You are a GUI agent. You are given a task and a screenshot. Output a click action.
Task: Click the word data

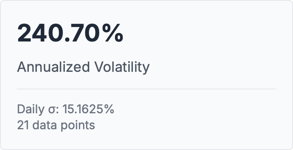tap(45, 125)
